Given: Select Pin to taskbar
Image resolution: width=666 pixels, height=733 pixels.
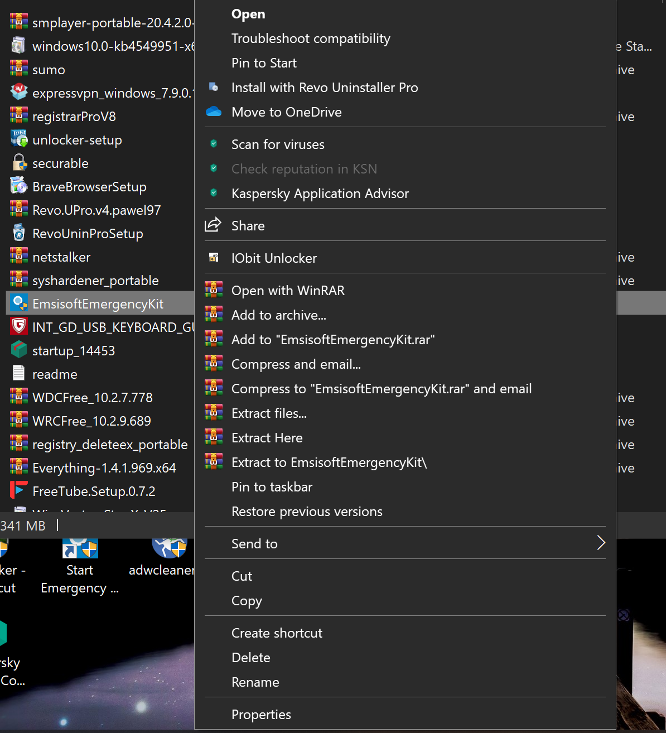Looking at the screenshot, I should (272, 487).
